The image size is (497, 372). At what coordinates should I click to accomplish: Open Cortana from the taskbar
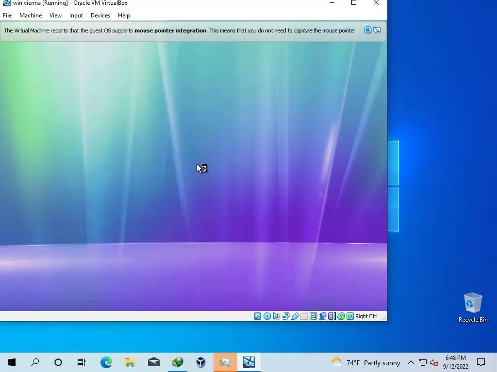[x=58, y=362]
